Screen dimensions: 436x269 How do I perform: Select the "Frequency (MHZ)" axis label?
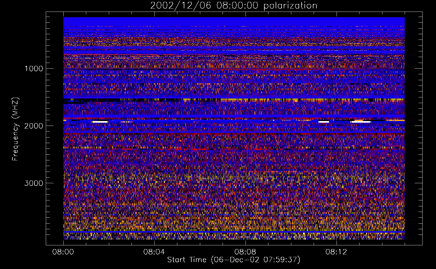click(x=15, y=129)
